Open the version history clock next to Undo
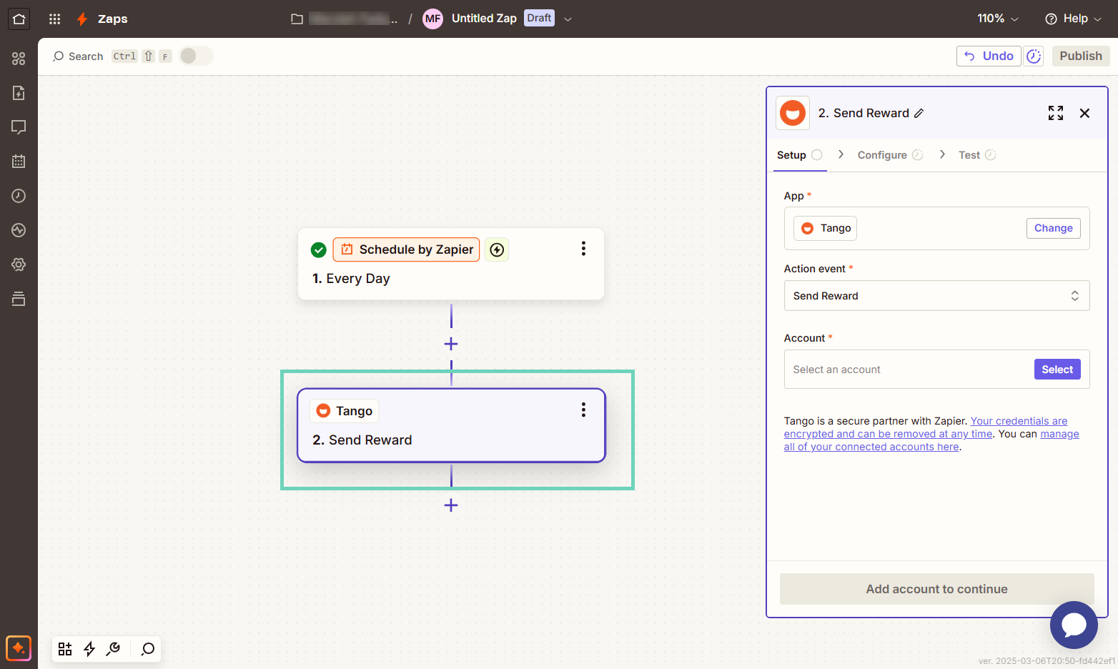 pyautogui.click(x=1034, y=56)
